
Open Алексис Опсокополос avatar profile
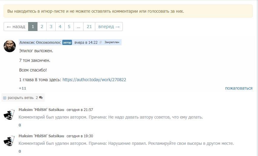(10, 46)
